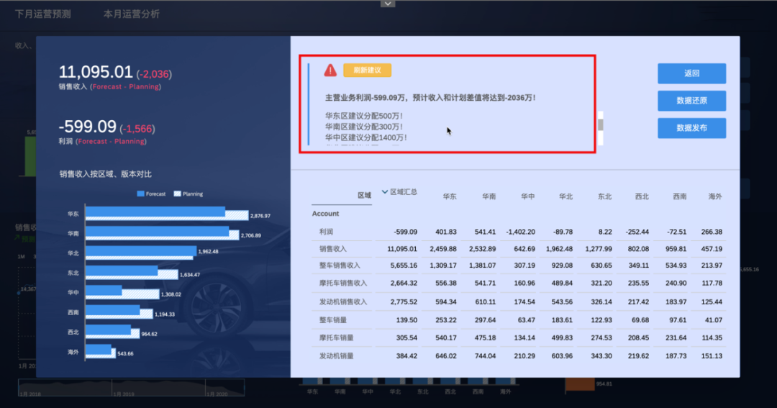Select the 西北 column header
The height and width of the screenshot is (408, 777).
pos(642,196)
